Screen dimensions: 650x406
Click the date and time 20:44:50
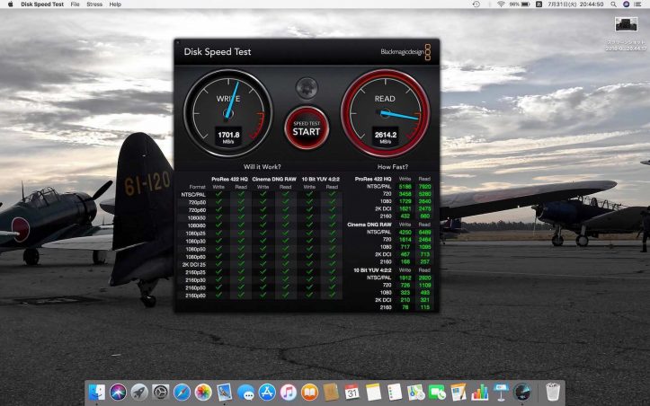(575, 4)
